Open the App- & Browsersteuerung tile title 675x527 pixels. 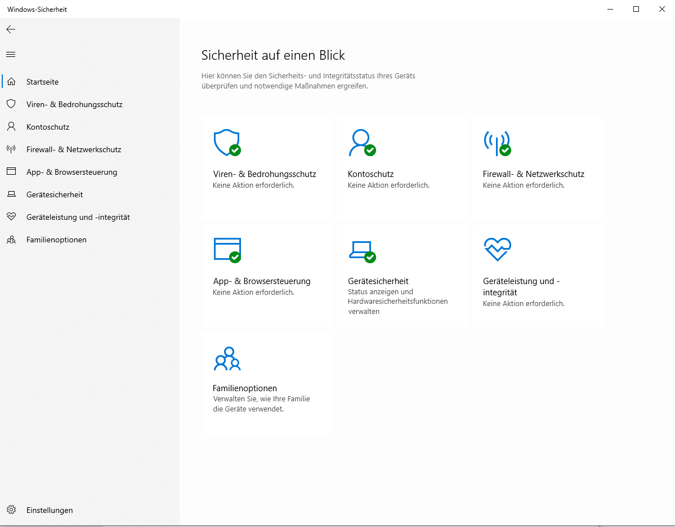pyautogui.click(x=261, y=281)
